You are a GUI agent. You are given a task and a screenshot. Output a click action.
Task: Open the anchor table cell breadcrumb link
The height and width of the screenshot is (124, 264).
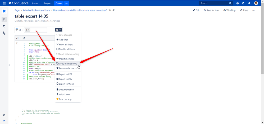click(x=80, y=10)
